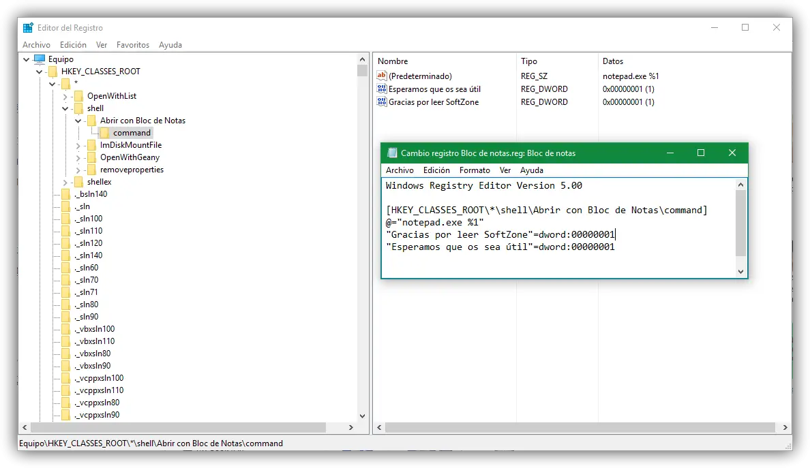Collapse the Abrir con Bloc de Notas key
The image size is (810, 468).
point(78,121)
